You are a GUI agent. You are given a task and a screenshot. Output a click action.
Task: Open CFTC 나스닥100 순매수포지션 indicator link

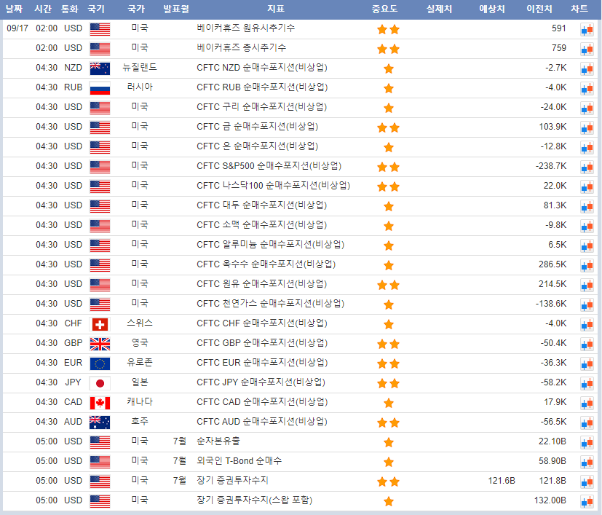pos(269,186)
